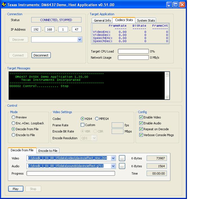Click the SpeechEnc row in Codecs Stats
Screen dimensions: 203x199
click(130, 38)
